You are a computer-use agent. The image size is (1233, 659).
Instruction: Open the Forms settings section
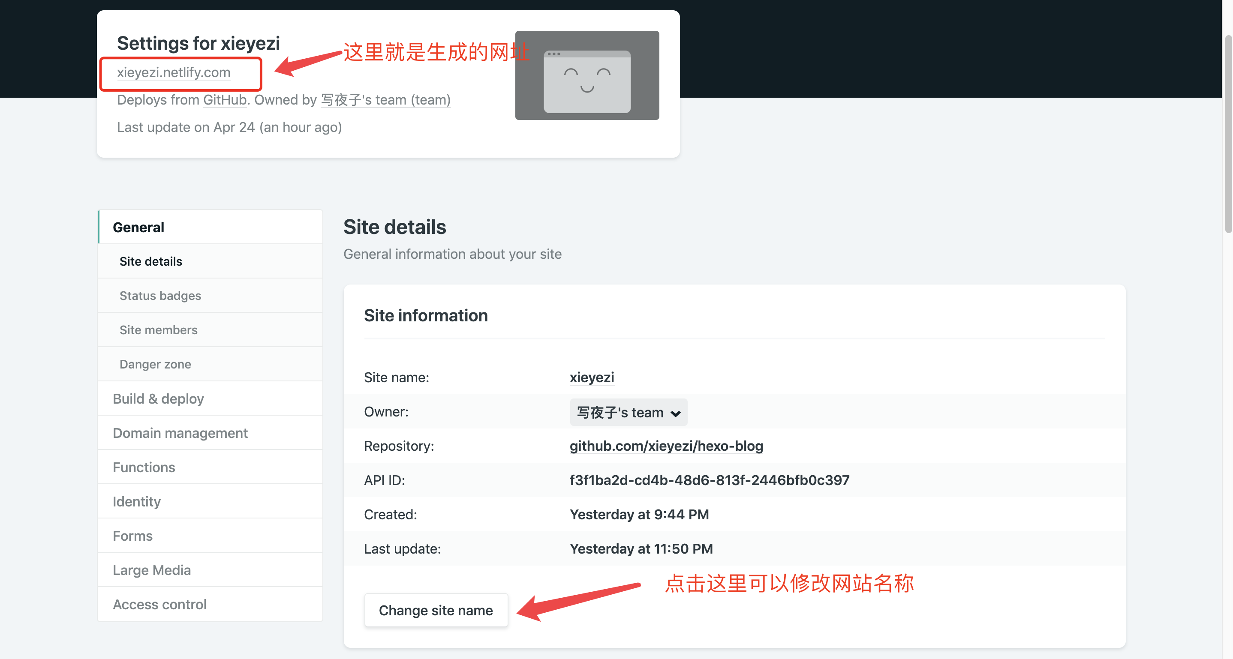pyautogui.click(x=132, y=536)
